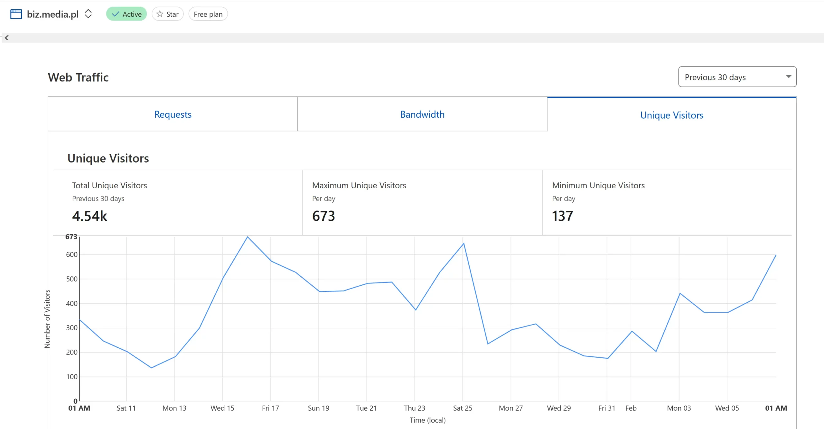Select the Unique Visitors tab

[671, 115]
